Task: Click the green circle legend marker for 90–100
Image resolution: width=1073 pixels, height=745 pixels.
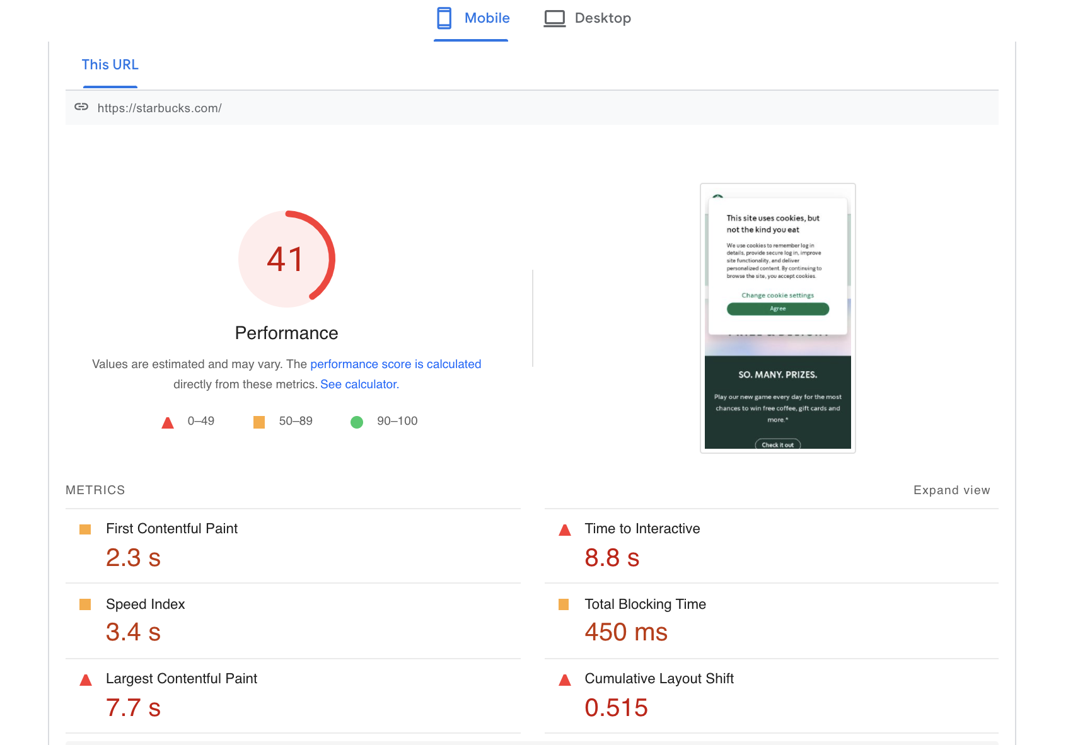Action: (356, 422)
